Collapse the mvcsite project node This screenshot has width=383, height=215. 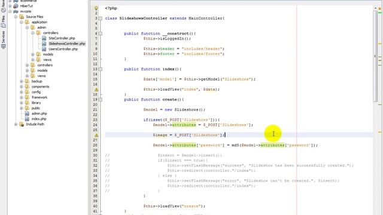point(10,11)
